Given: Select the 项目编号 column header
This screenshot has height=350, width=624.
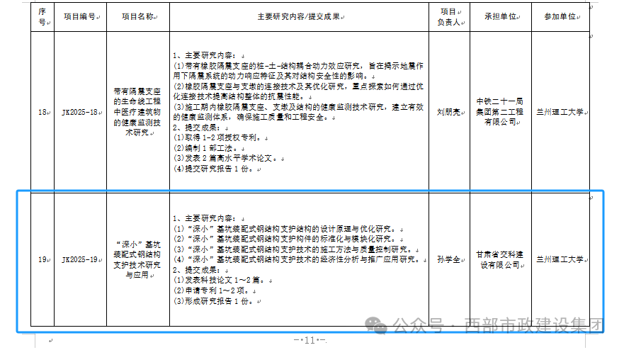Looking at the screenshot, I should click(x=80, y=17).
